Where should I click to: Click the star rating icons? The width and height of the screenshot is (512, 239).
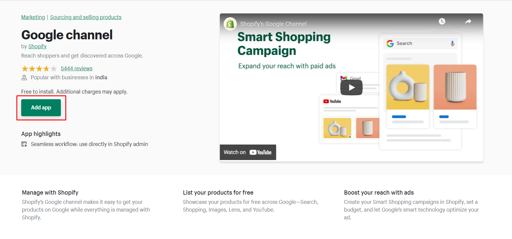[x=39, y=69]
